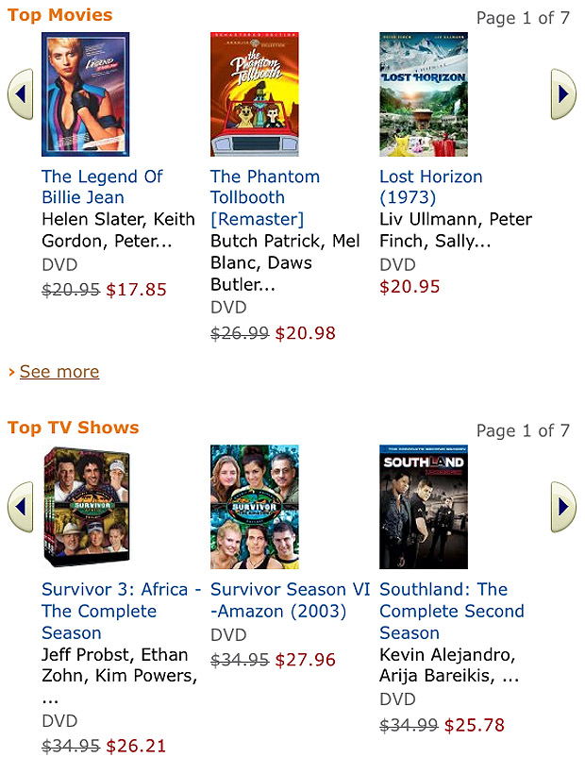The width and height of the screenshot is (585, 757).
Task: Click See more under Top Movies
Action: (59, 372)
